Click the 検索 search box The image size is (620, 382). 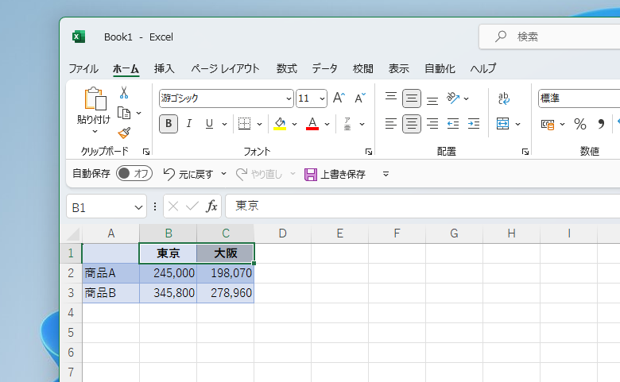pyautogui.click(x=549, y=37)
